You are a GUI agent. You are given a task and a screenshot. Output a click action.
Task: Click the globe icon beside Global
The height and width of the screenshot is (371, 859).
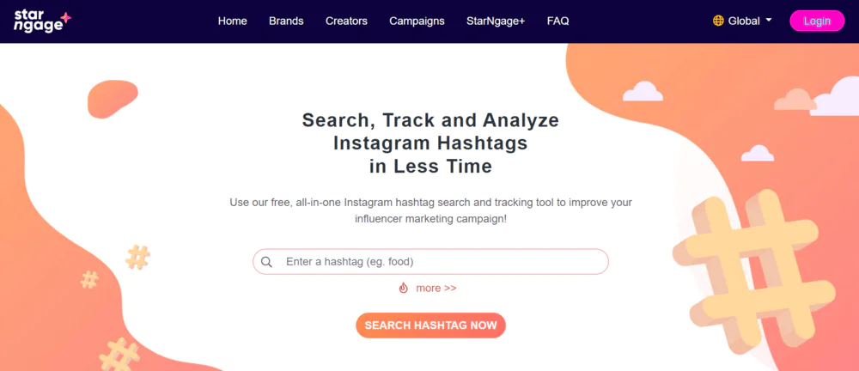718,21
